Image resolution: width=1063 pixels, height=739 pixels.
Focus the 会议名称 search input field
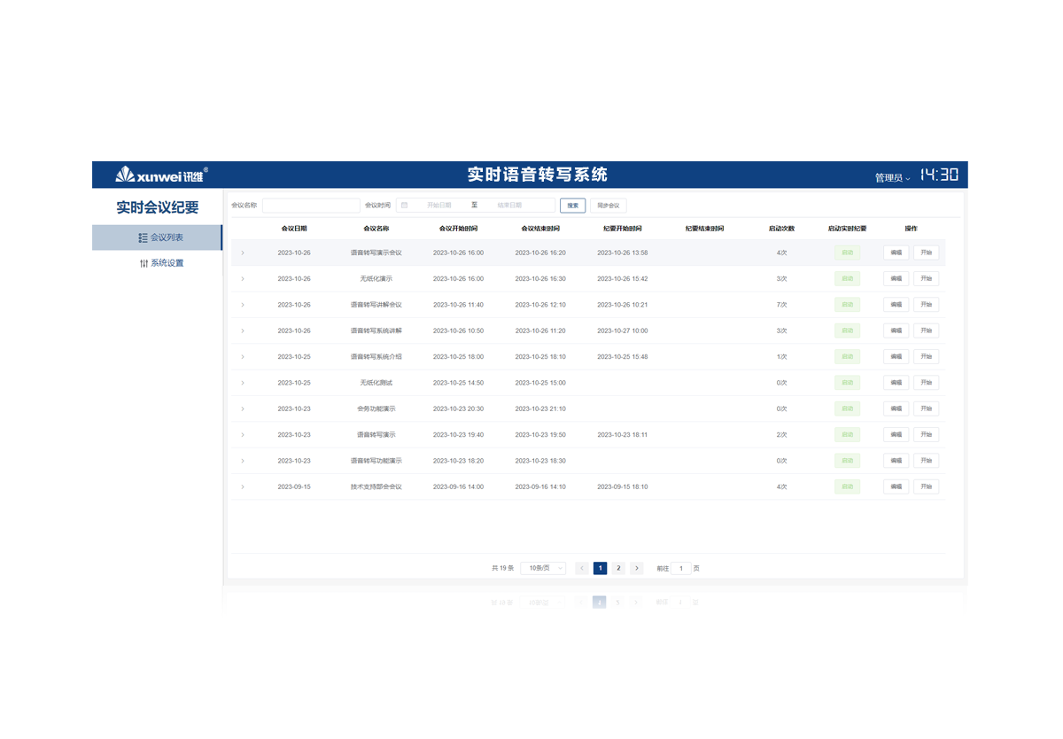[x=311, y=206]
